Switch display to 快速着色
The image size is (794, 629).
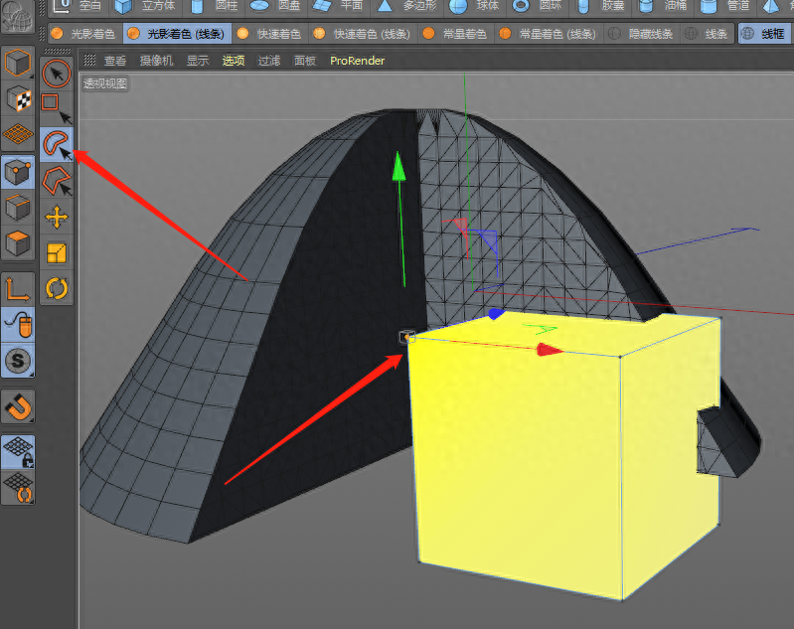click(270, 34)
